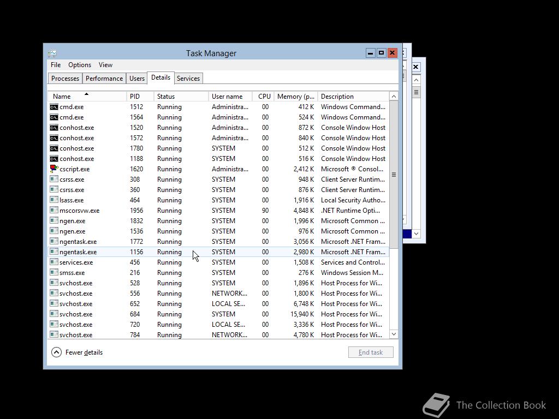Click the conhost.exe icon for PID 1520
This screenshot has height=419, width=559.
click(54, 128)
